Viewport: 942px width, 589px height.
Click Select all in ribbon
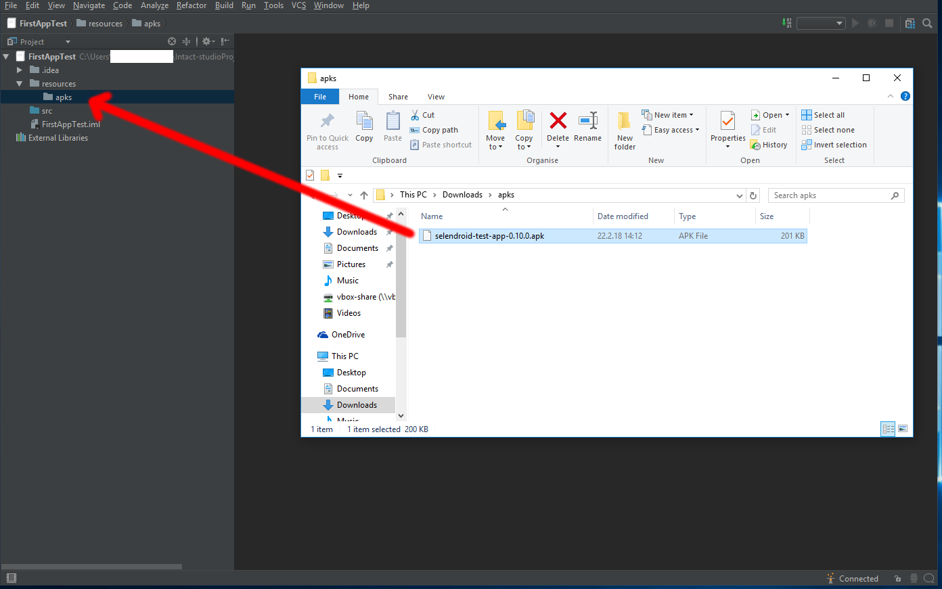click(823, 115)
